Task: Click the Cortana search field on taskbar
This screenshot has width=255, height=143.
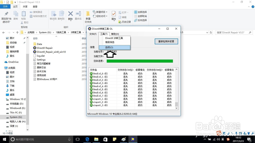Action: click(x=41, y=139)
